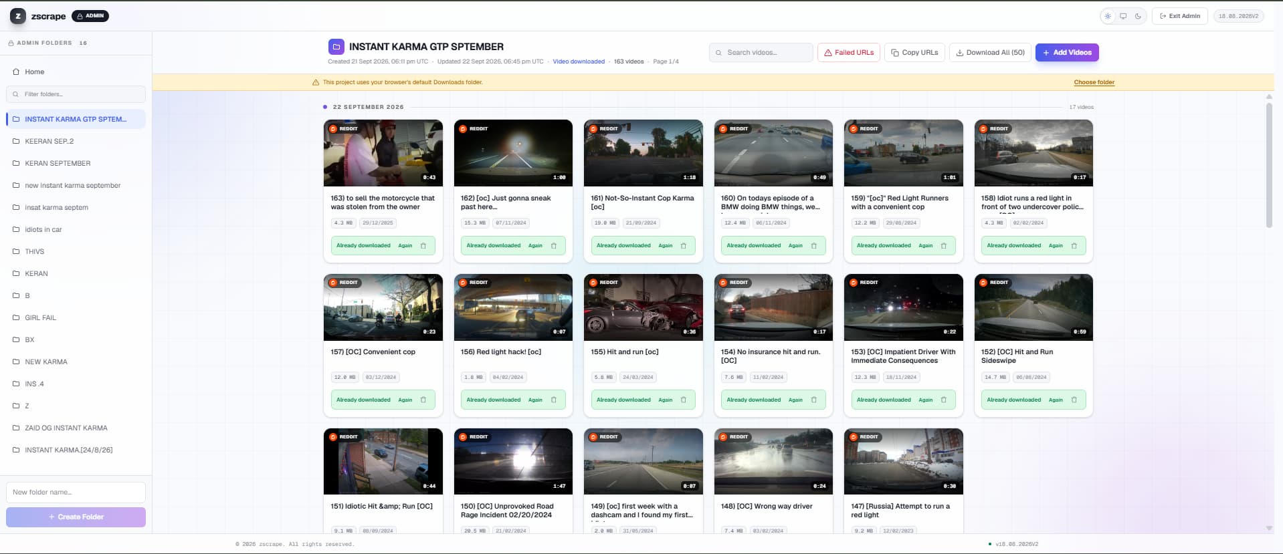Open Home in the sidebar
Image resolution: width=1283 pixels, height=554 pixels.
(x=76, y=72)
